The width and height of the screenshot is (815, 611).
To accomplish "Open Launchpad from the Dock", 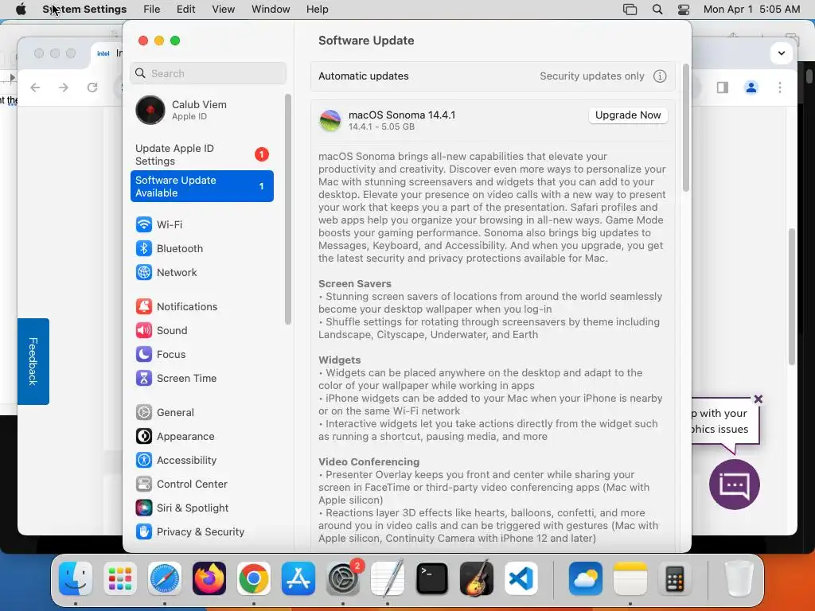I will [x=120, y=578].
